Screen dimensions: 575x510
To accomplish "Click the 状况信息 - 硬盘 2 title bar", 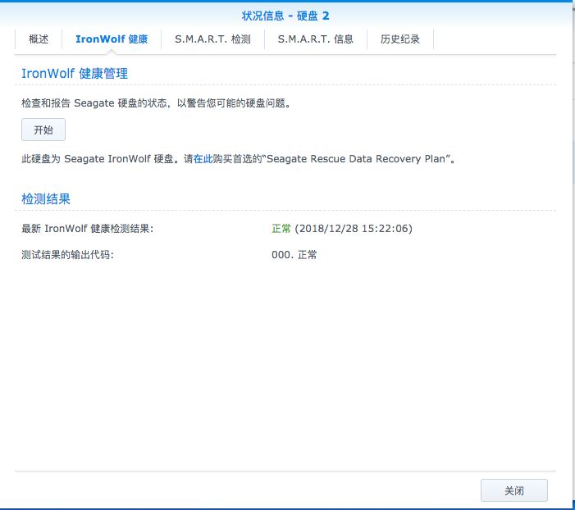I will point(285,16).
